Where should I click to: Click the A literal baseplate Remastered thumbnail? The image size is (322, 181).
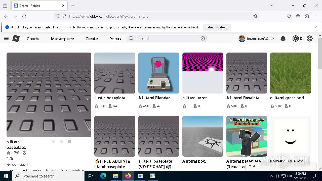(x=247, y=136)
